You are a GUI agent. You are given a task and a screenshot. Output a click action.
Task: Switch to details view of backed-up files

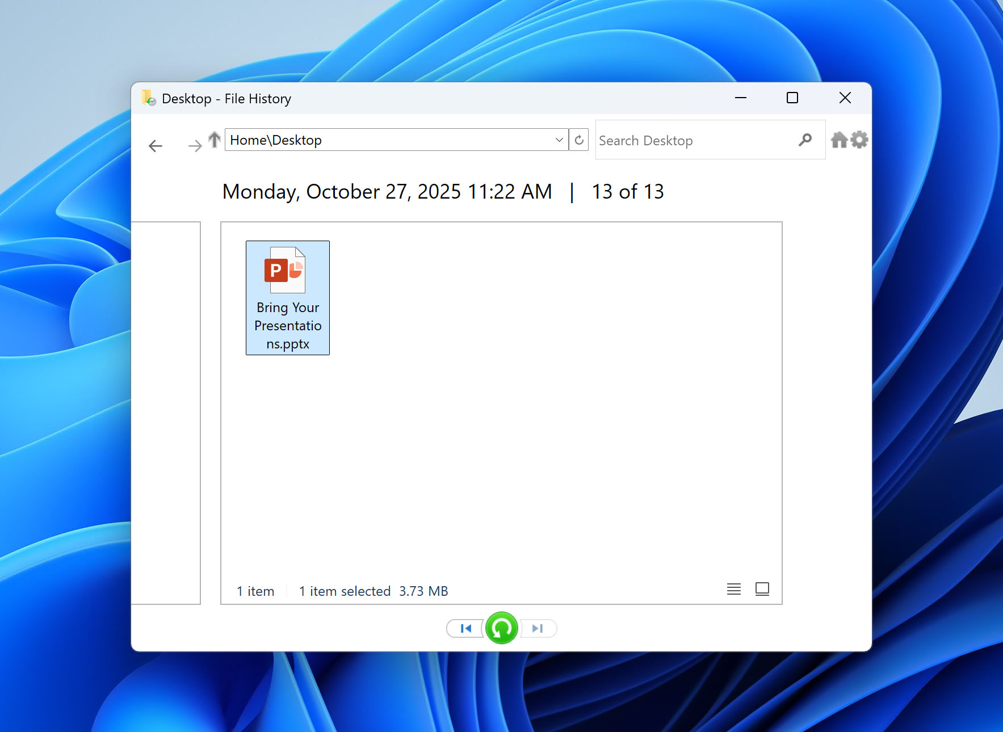[733, 590]
